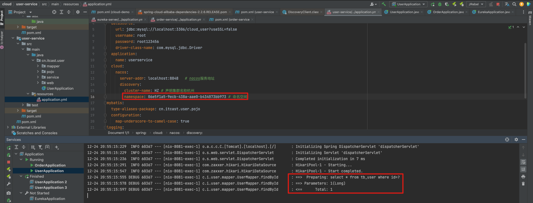The width and height of the screenshot is (533, 203).
Task: Stop the service with the red square
Action: pyautogui.click(x=9, y=162)
